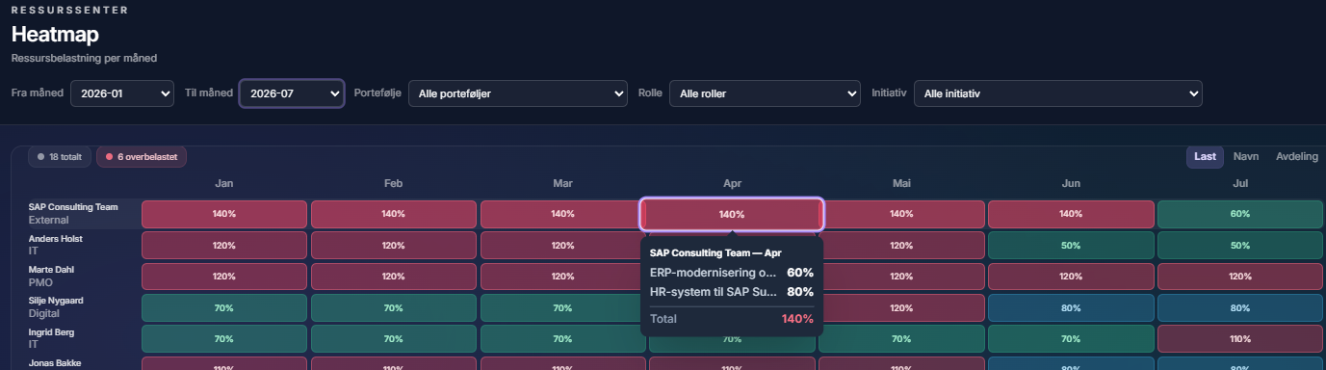Open the Fra måned dropdown showing 2026-01
Screen dimensions: 1326x370
[x=122, y=93]
